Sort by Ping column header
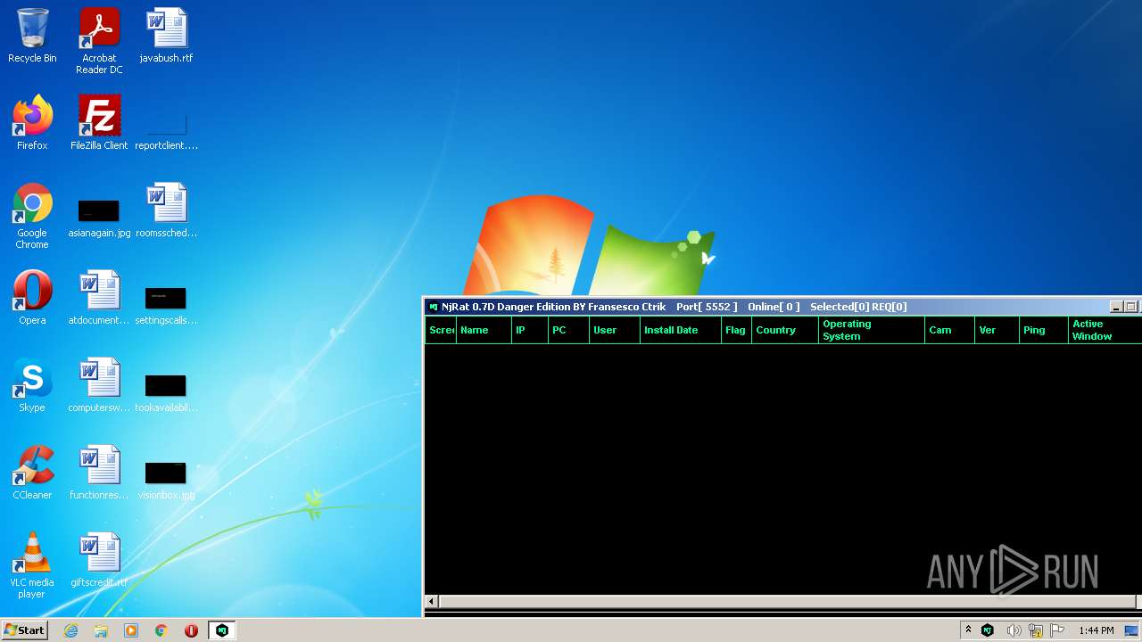1142x642 pixels. pos(1044,330)
